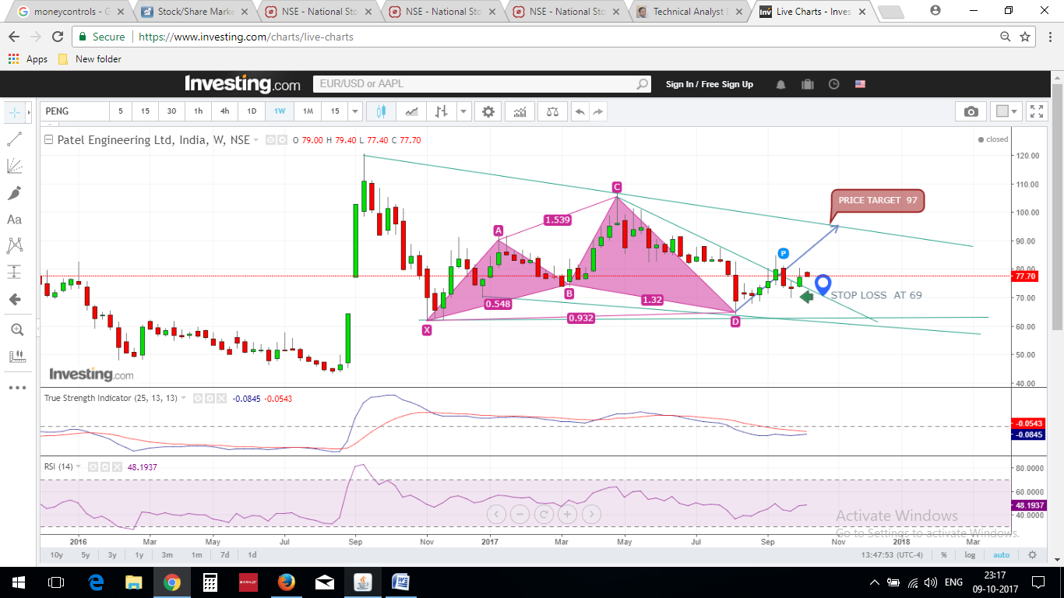The height and width of the screenshot is (598, 1064).
Task: Expand the time interval dropdown arrow
Action: click(x=355, y=111)
